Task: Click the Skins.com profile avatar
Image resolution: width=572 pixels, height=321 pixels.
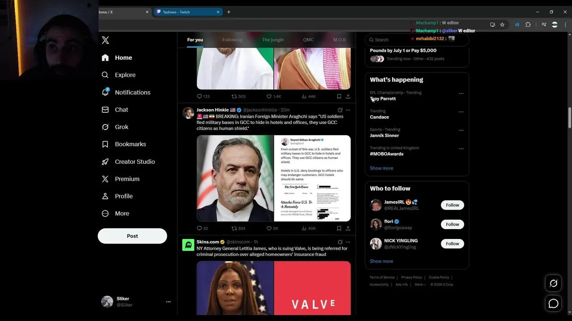Action: 188,245
